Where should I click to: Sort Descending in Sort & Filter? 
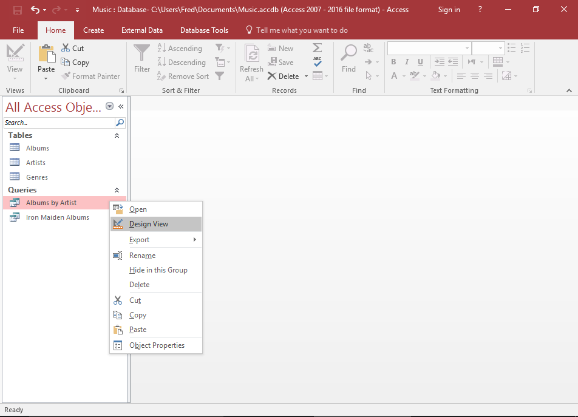(182, 63)
